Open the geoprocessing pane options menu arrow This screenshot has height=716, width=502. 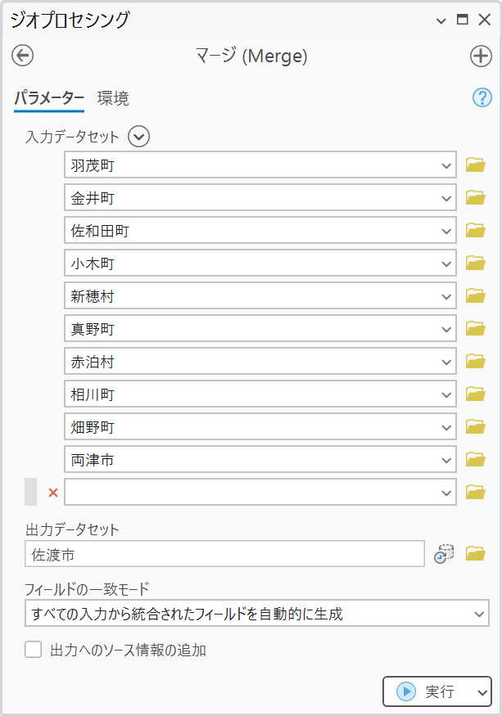(x=441, y=20)
